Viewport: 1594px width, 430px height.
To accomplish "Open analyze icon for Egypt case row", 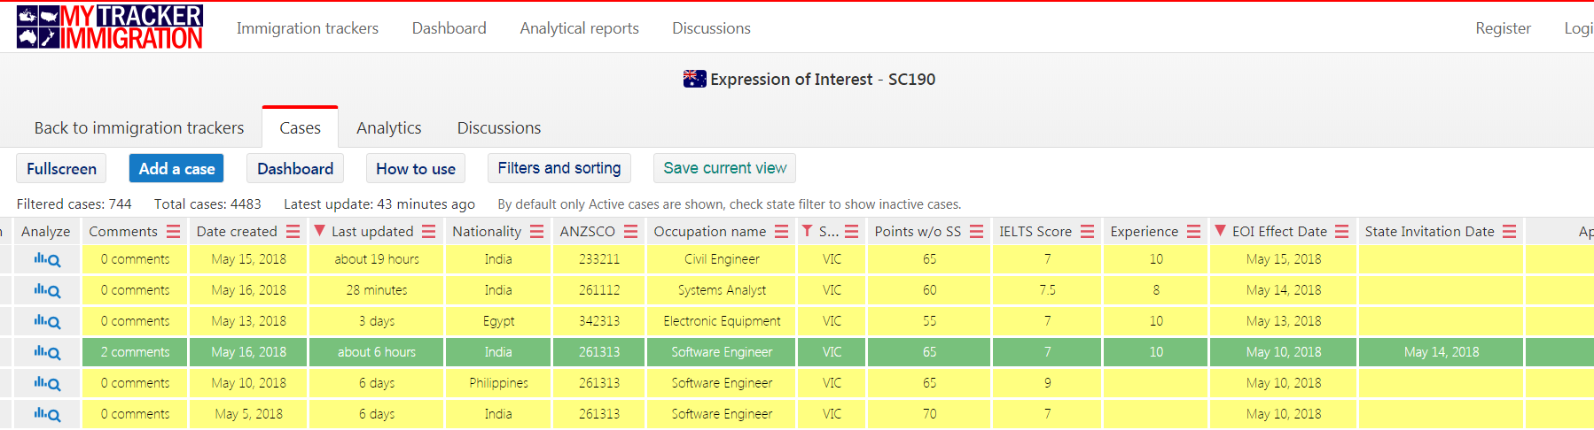I will [47, 321].
